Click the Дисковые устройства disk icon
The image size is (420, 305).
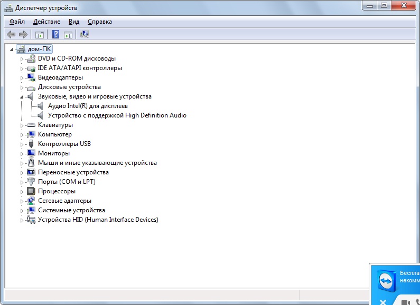pyautogui.click(x=31, y=87)
